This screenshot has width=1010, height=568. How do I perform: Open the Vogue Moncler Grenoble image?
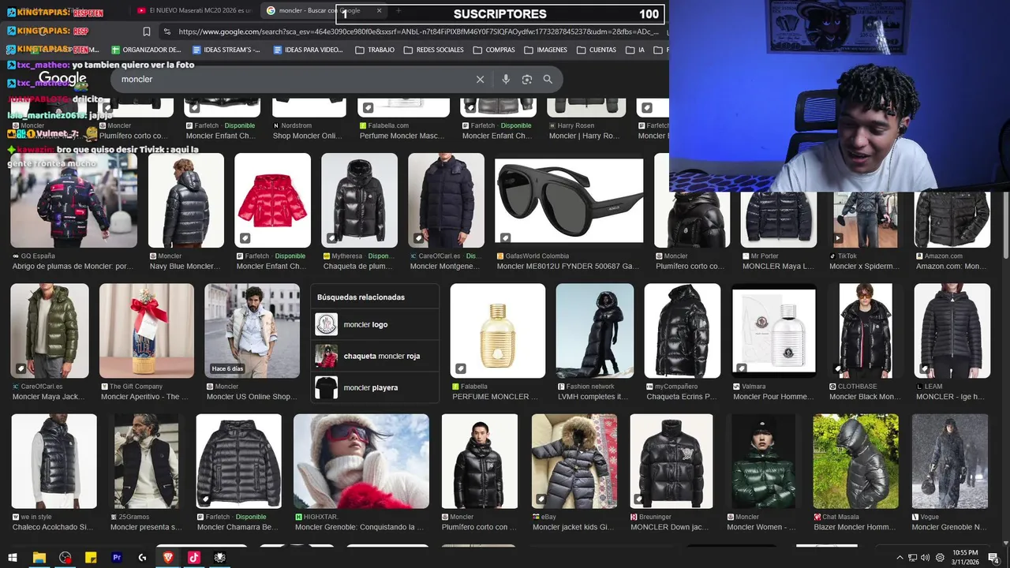coord(950,461)
